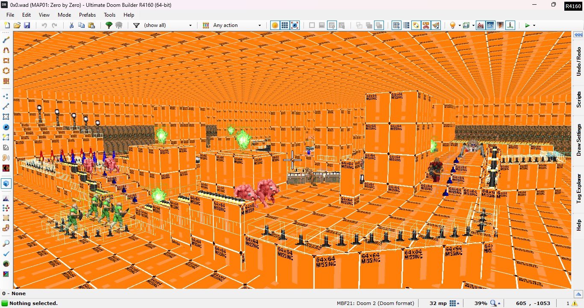The width and height of the screenshot is (584, 308).
Task: Toggle the sky rendering button
Action: pyautogui.click(x=490, y=25)
